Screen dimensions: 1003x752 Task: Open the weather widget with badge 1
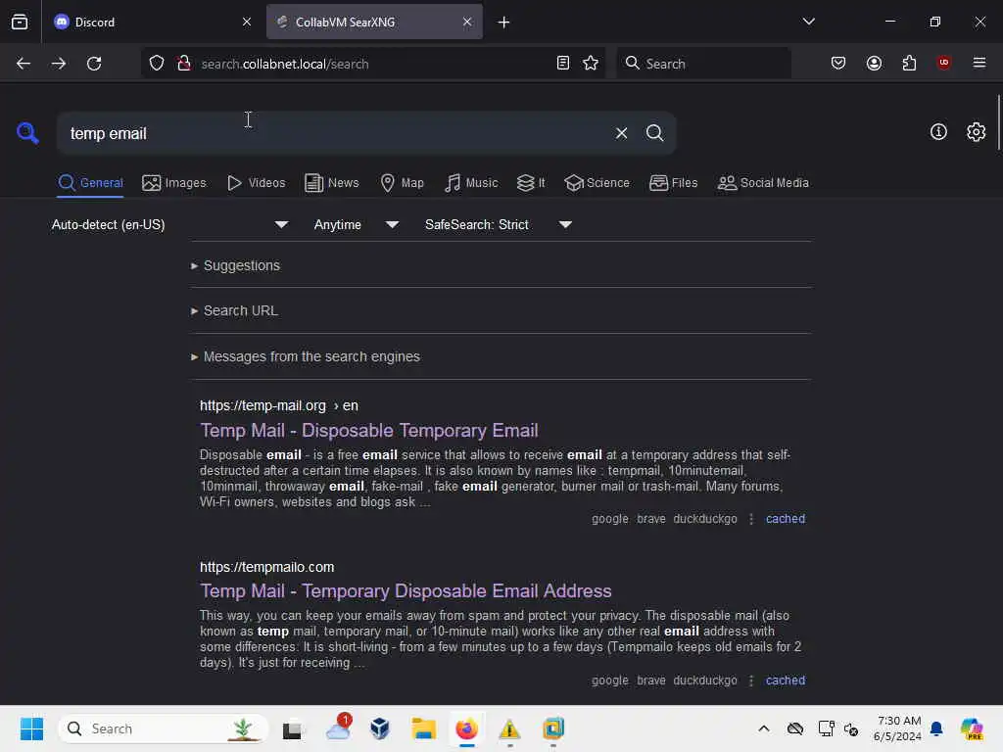pos(338,728)
